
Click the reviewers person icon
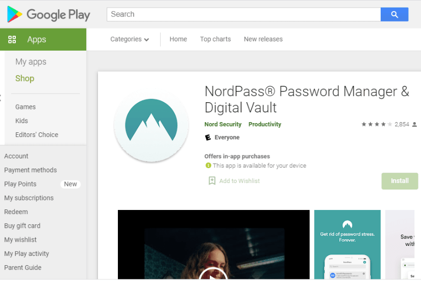tap(414, 124)
